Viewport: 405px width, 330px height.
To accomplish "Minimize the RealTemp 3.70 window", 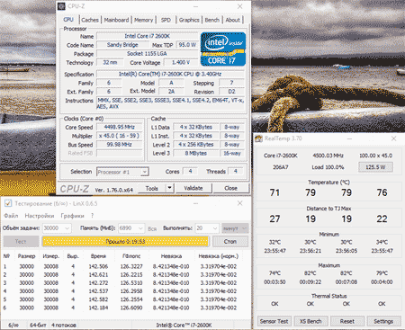I will pyautogui.click(x=349, y=138).
